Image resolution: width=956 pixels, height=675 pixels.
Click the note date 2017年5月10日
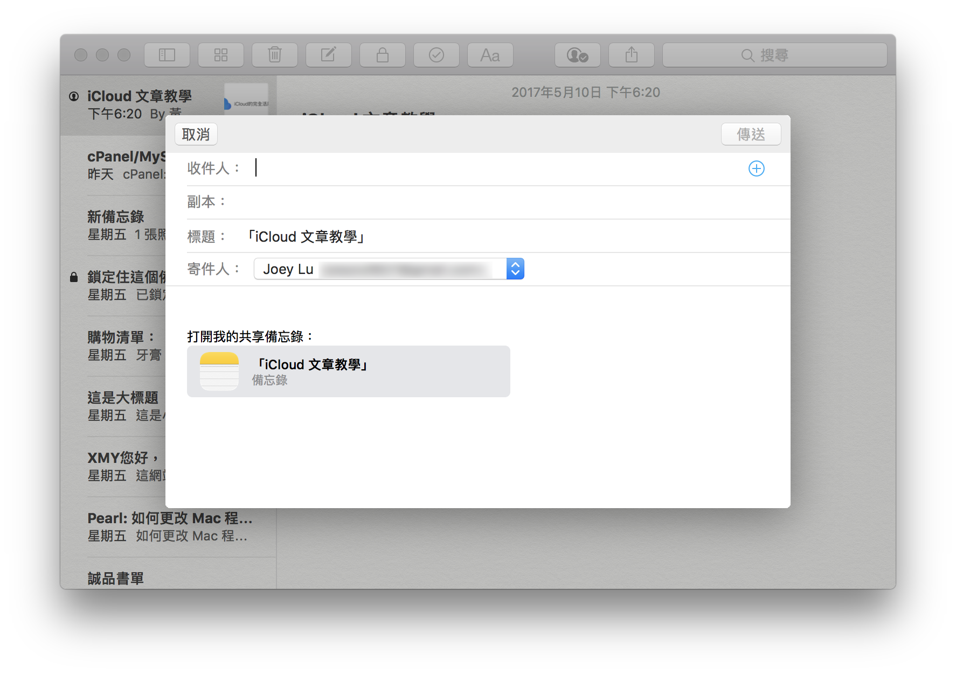point(586,93)
